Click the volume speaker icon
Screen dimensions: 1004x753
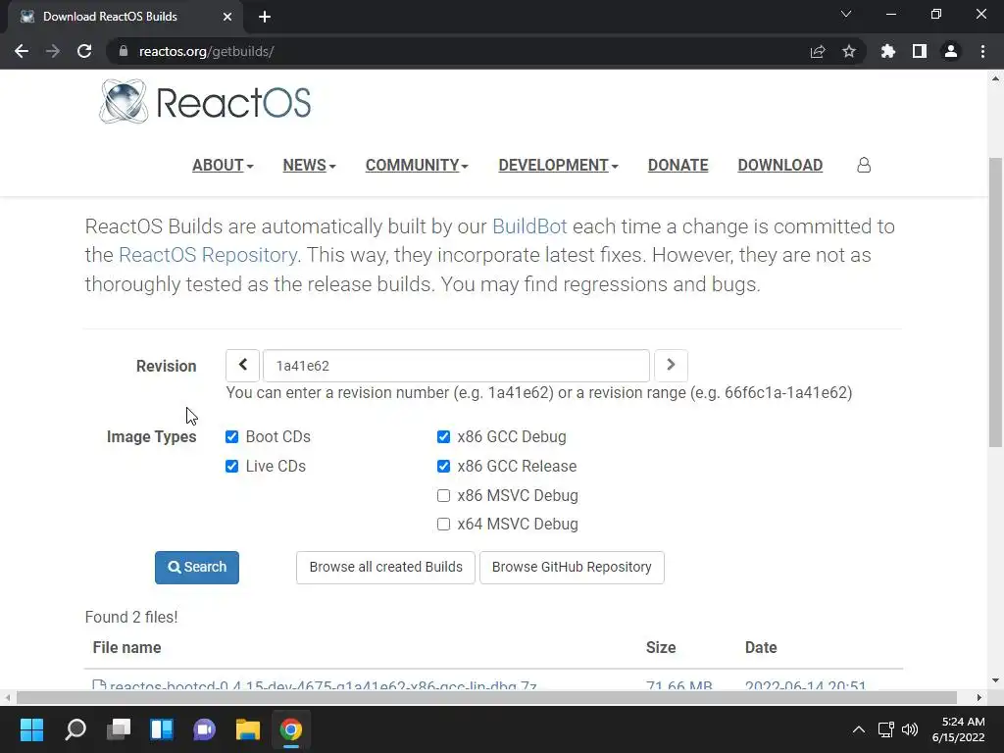[909, 729]
